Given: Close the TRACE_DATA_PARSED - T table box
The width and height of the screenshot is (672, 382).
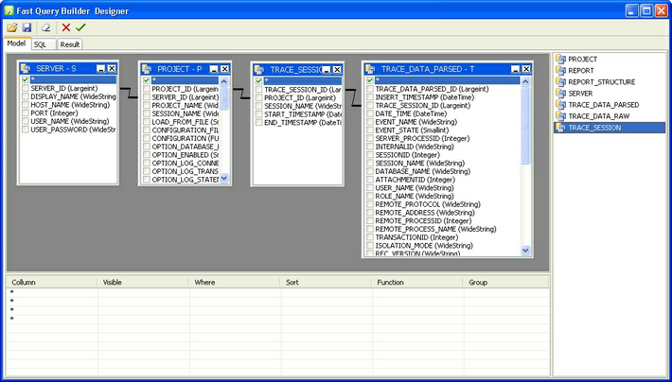Looking at the screenshot, I should [526, 69].
